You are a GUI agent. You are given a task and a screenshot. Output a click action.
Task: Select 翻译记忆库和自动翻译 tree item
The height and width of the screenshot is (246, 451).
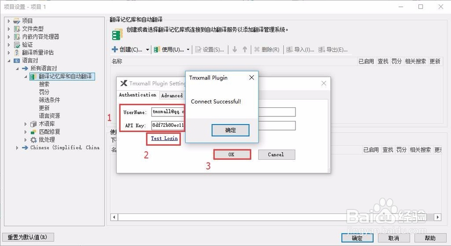coord(65,76)
